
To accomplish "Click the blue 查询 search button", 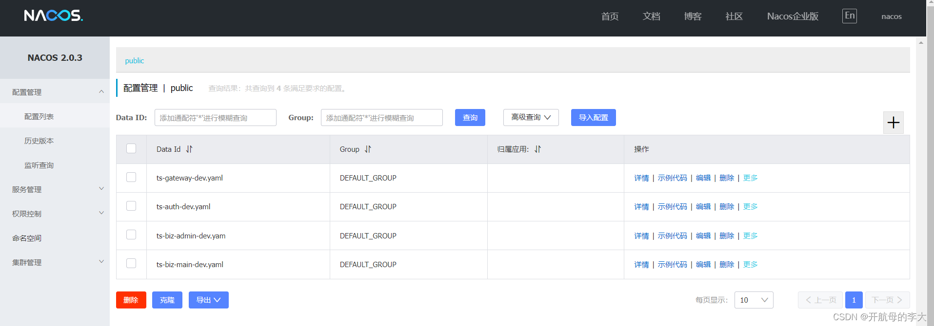I will click(x=470, y=117).
